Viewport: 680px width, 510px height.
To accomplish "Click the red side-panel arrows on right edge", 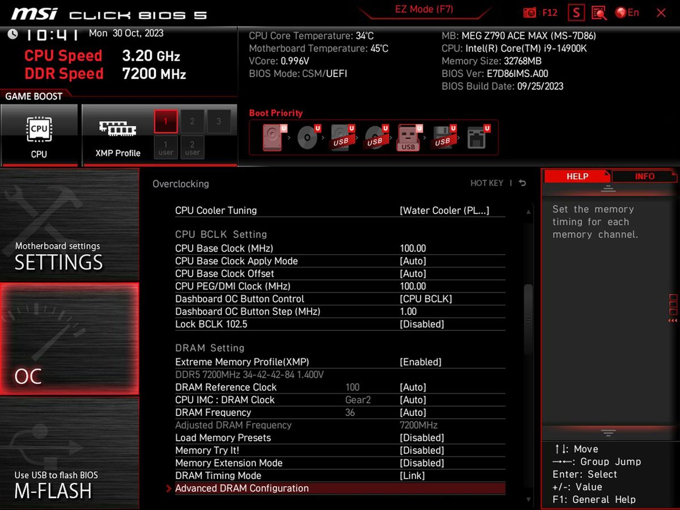I will (x=673, y=321).
